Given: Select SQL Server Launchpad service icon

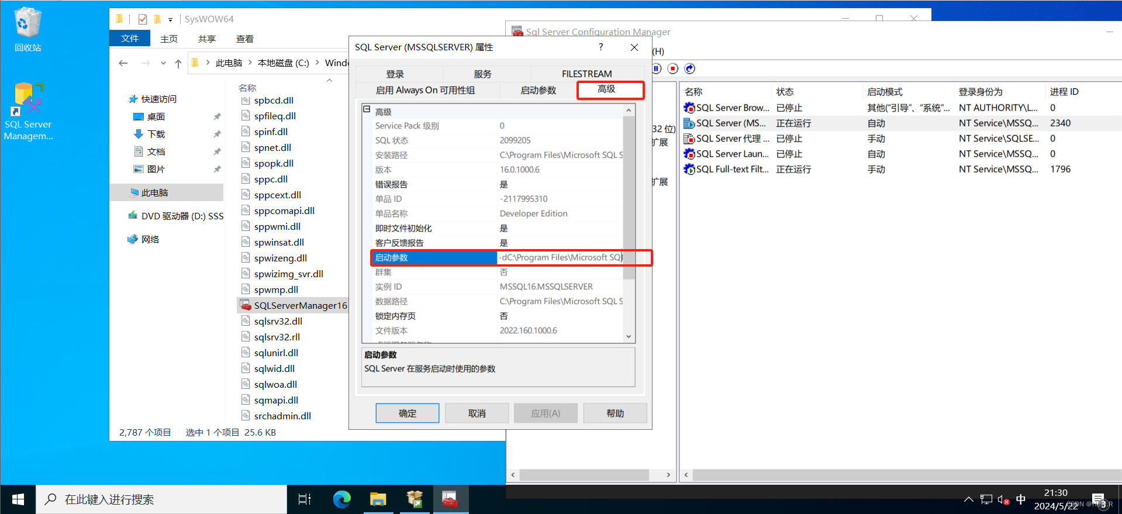Looking at the screenshot, I should (689, 154).
